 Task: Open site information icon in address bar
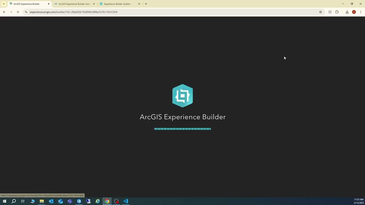pyautogui.click(x=26, y=12)
